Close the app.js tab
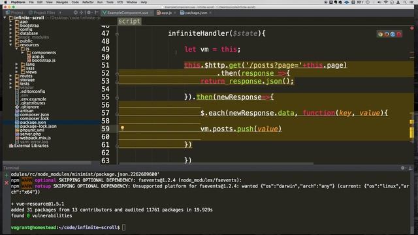This screenshot has width=418, height=235. coord(175,12)
